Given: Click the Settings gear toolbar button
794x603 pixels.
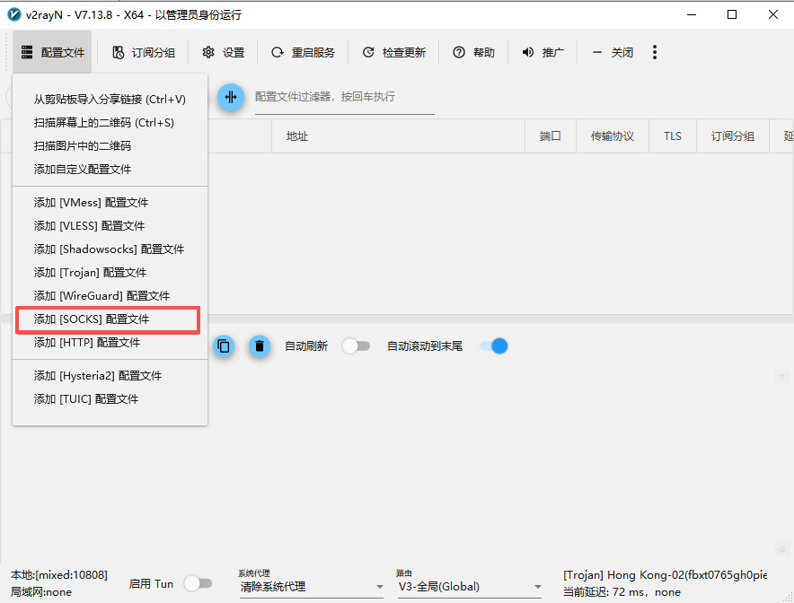Looking at the screenshot, I should pyautogui.click(x=224, y=52).
